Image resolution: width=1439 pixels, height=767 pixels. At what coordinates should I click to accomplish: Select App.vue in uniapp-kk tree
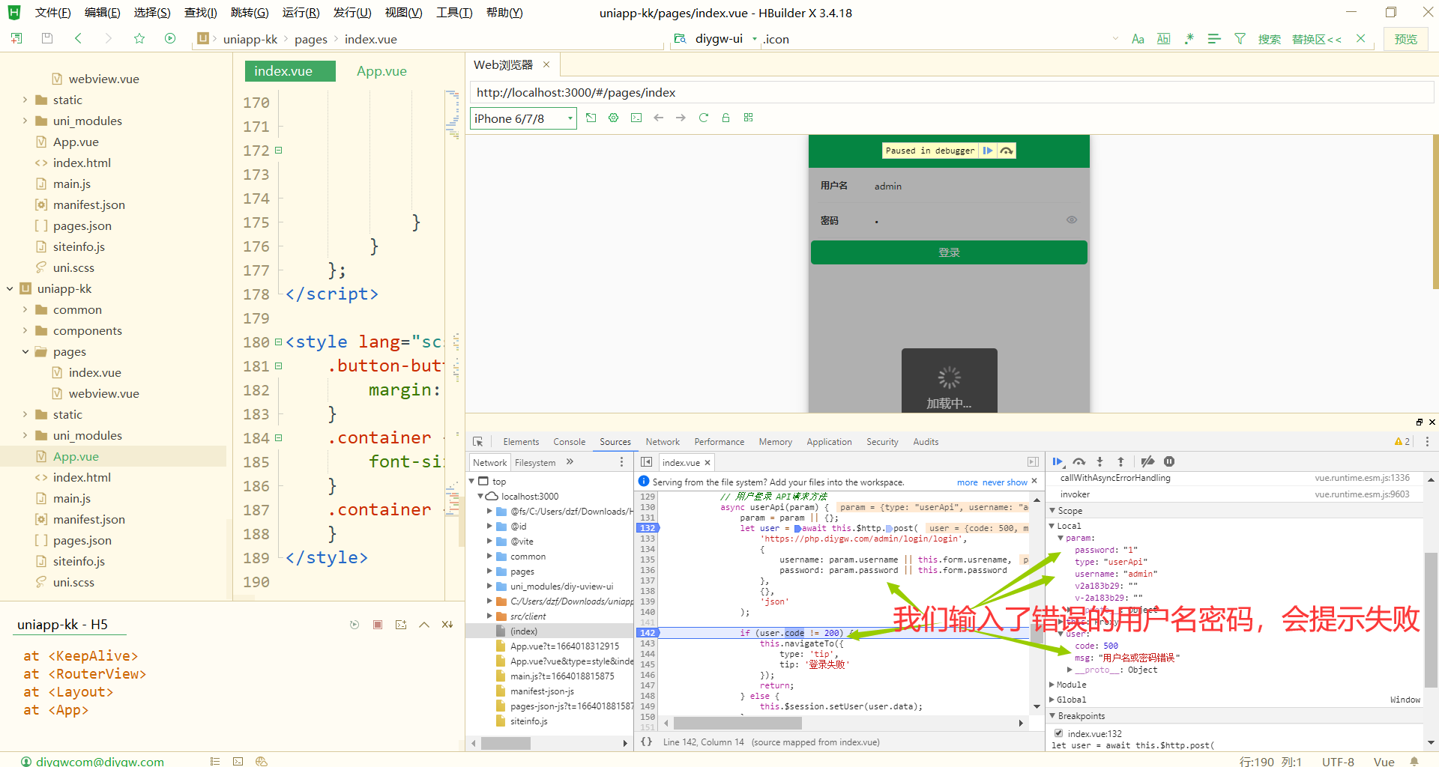tap(76, 456)
